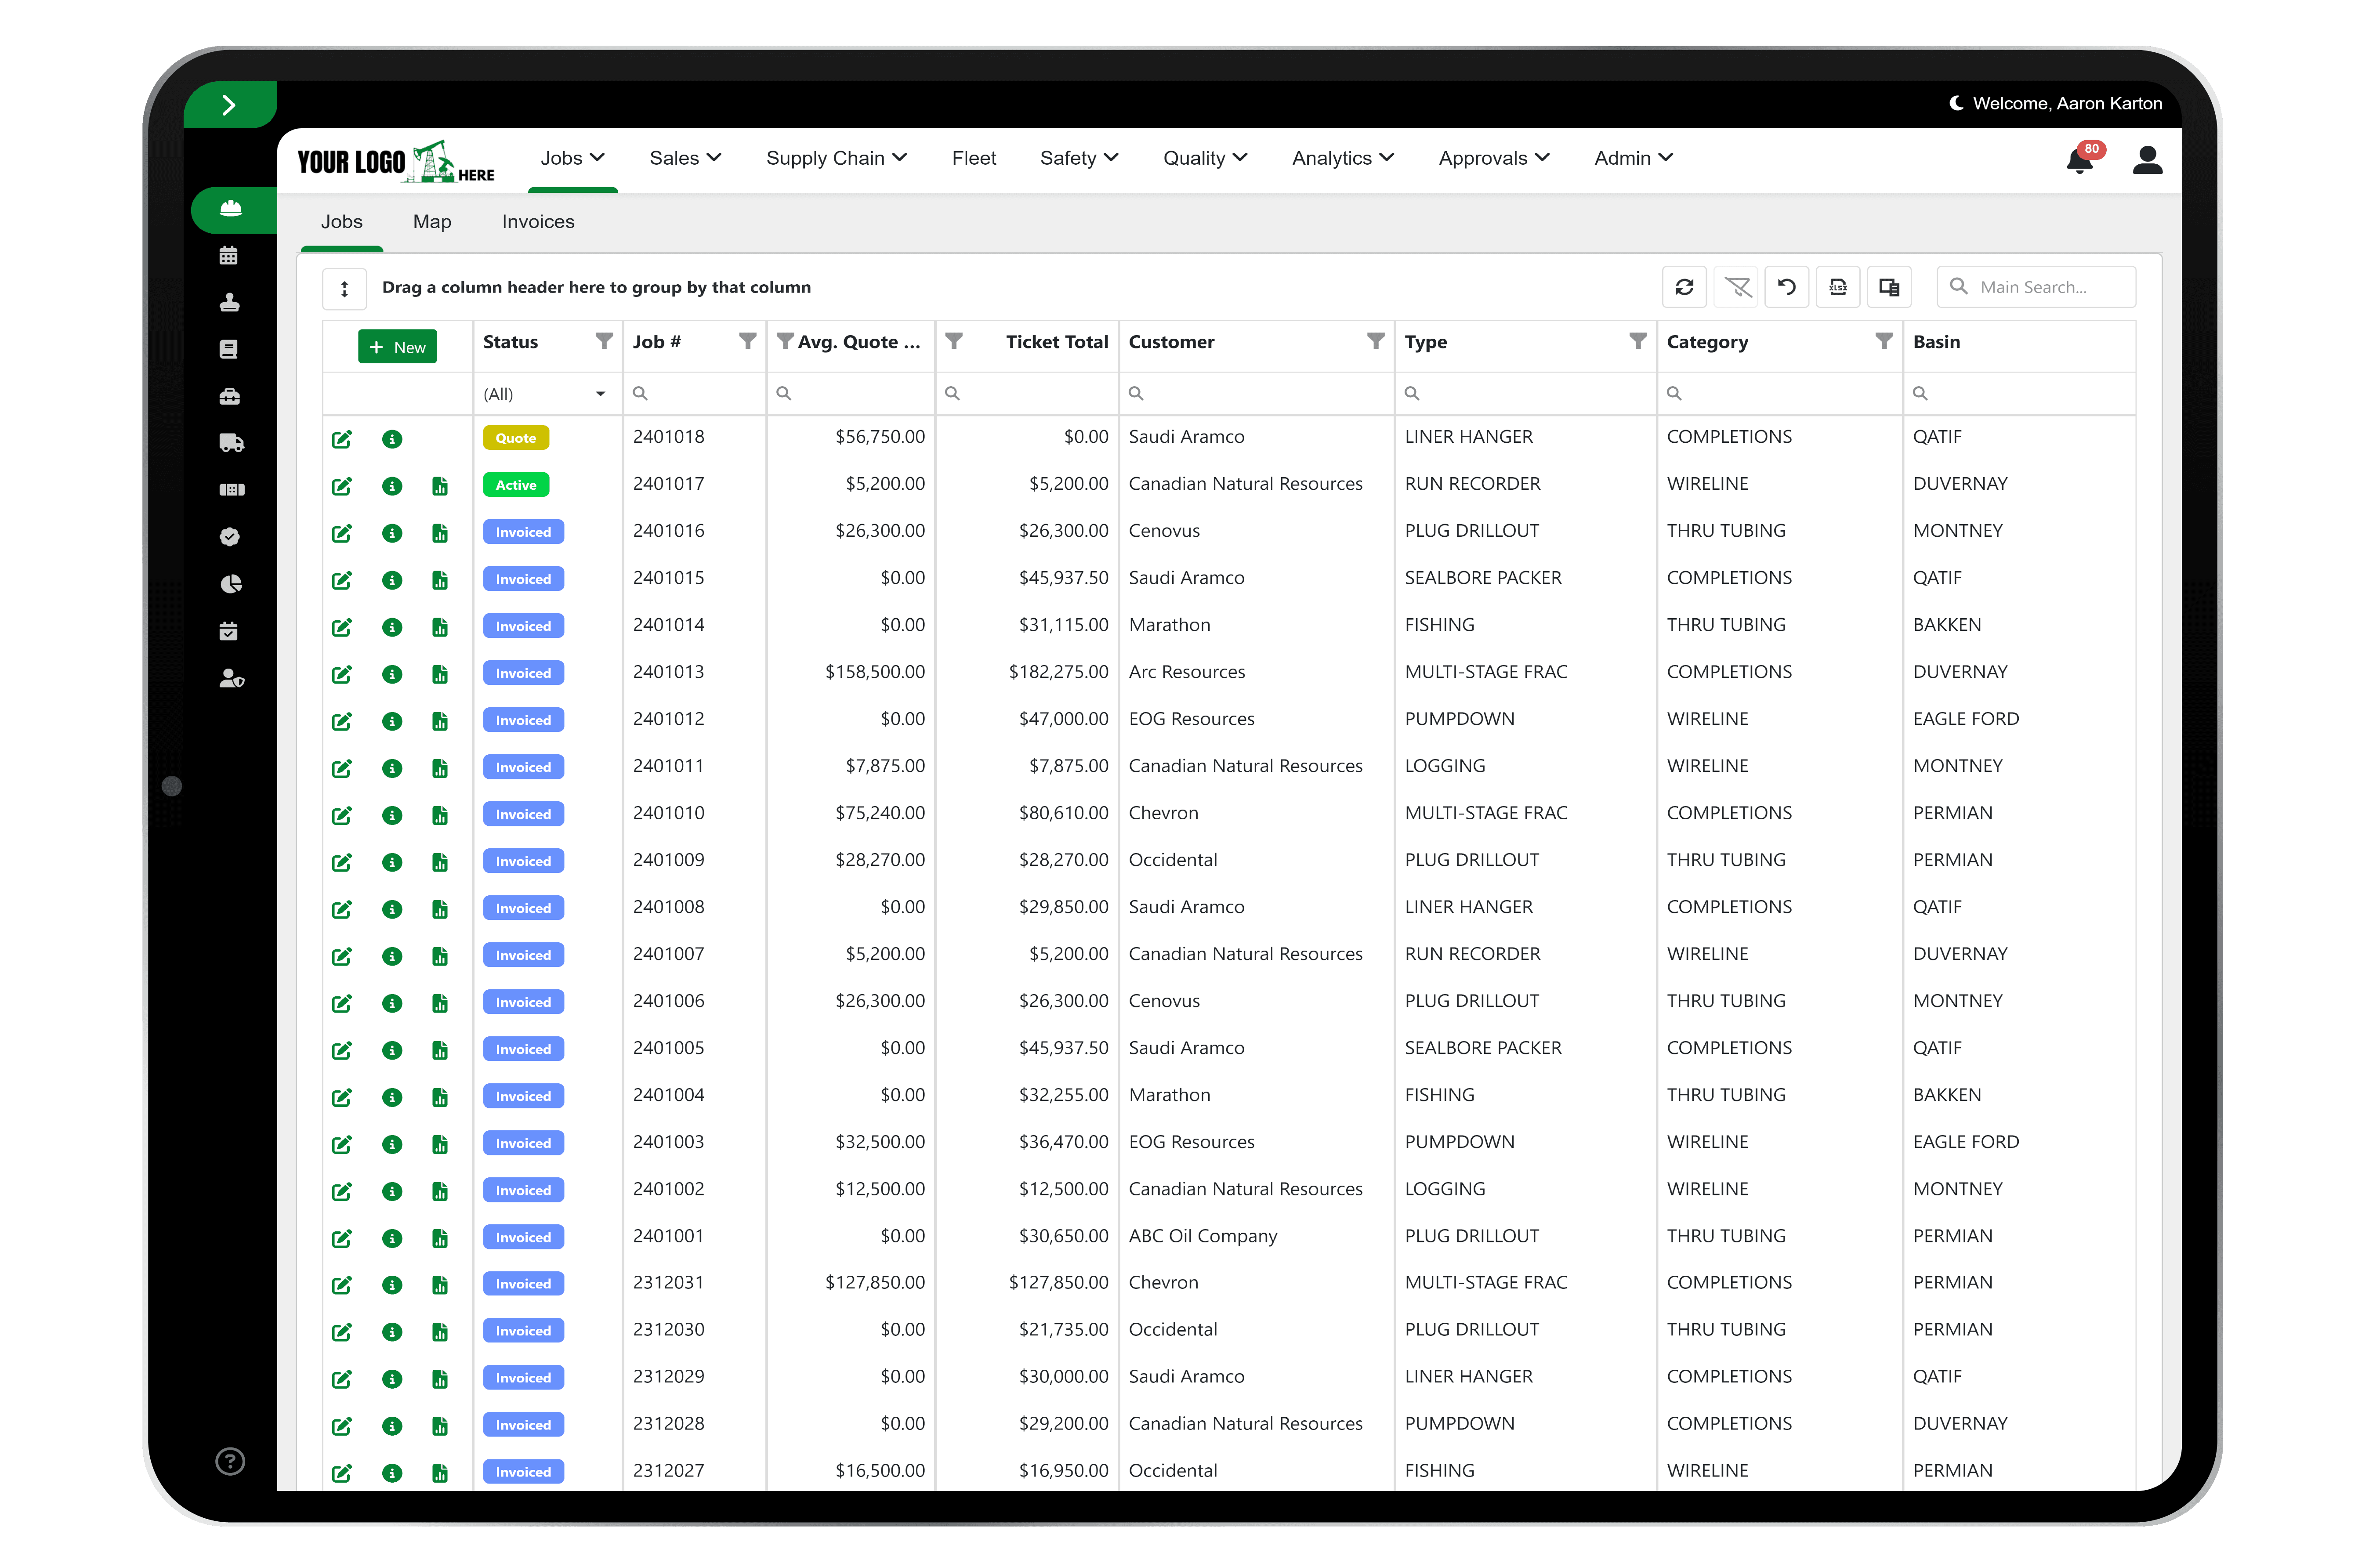Switch to the Map tab
2380x1556 pixels.
(431, 221)
